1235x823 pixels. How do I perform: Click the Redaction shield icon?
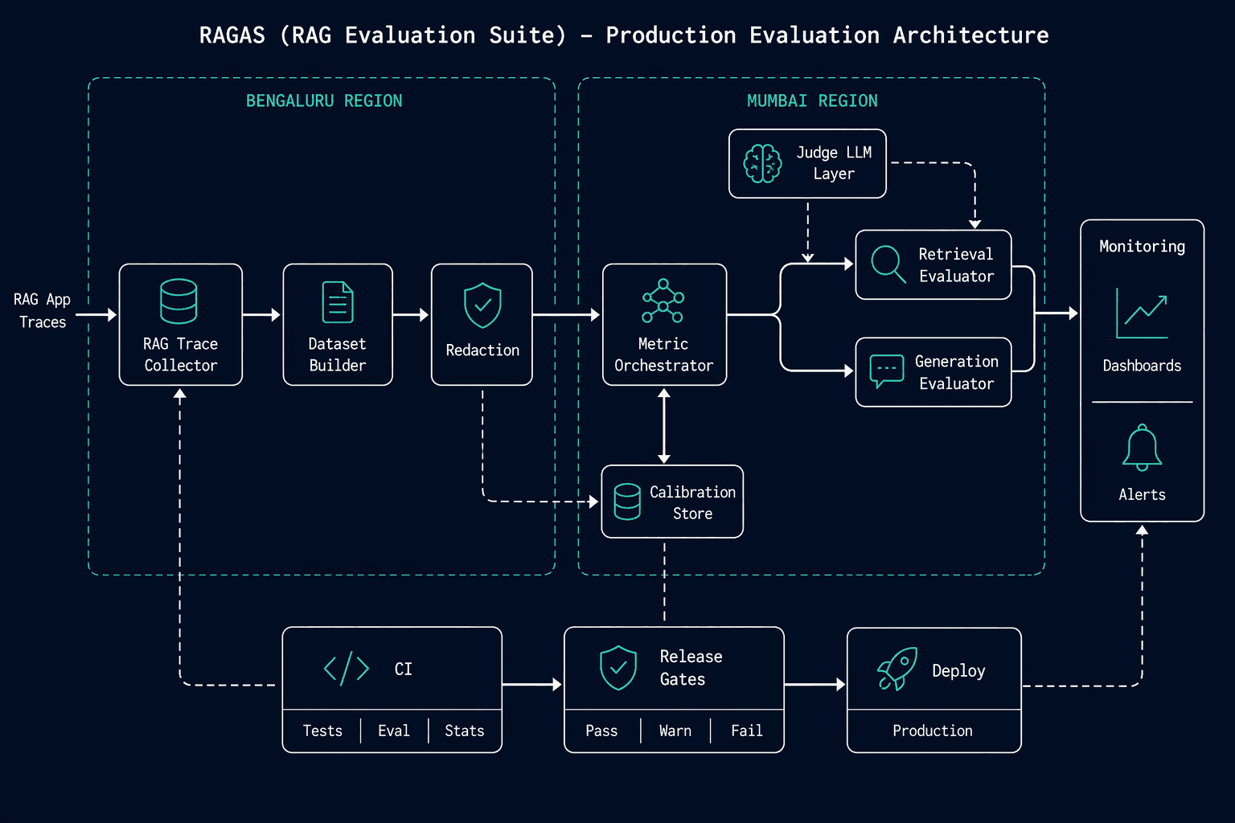(x=482, y=305)
